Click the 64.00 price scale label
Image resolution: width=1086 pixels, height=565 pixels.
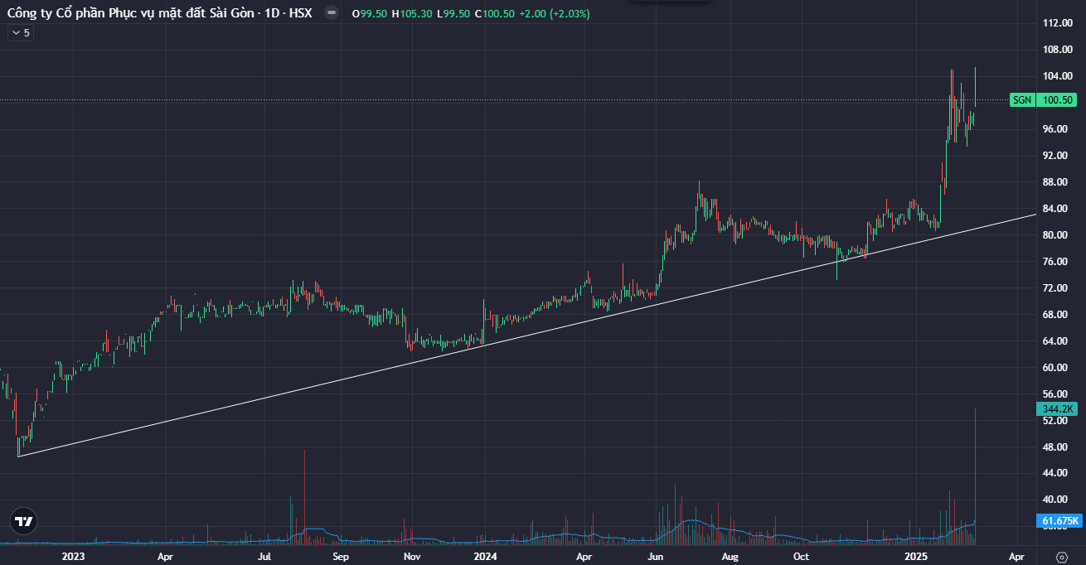(x=1057, y=341)
